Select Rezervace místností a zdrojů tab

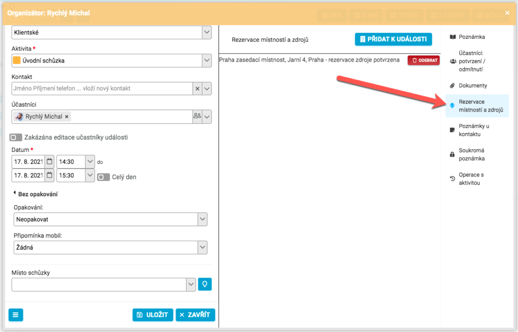click(477, 106)
